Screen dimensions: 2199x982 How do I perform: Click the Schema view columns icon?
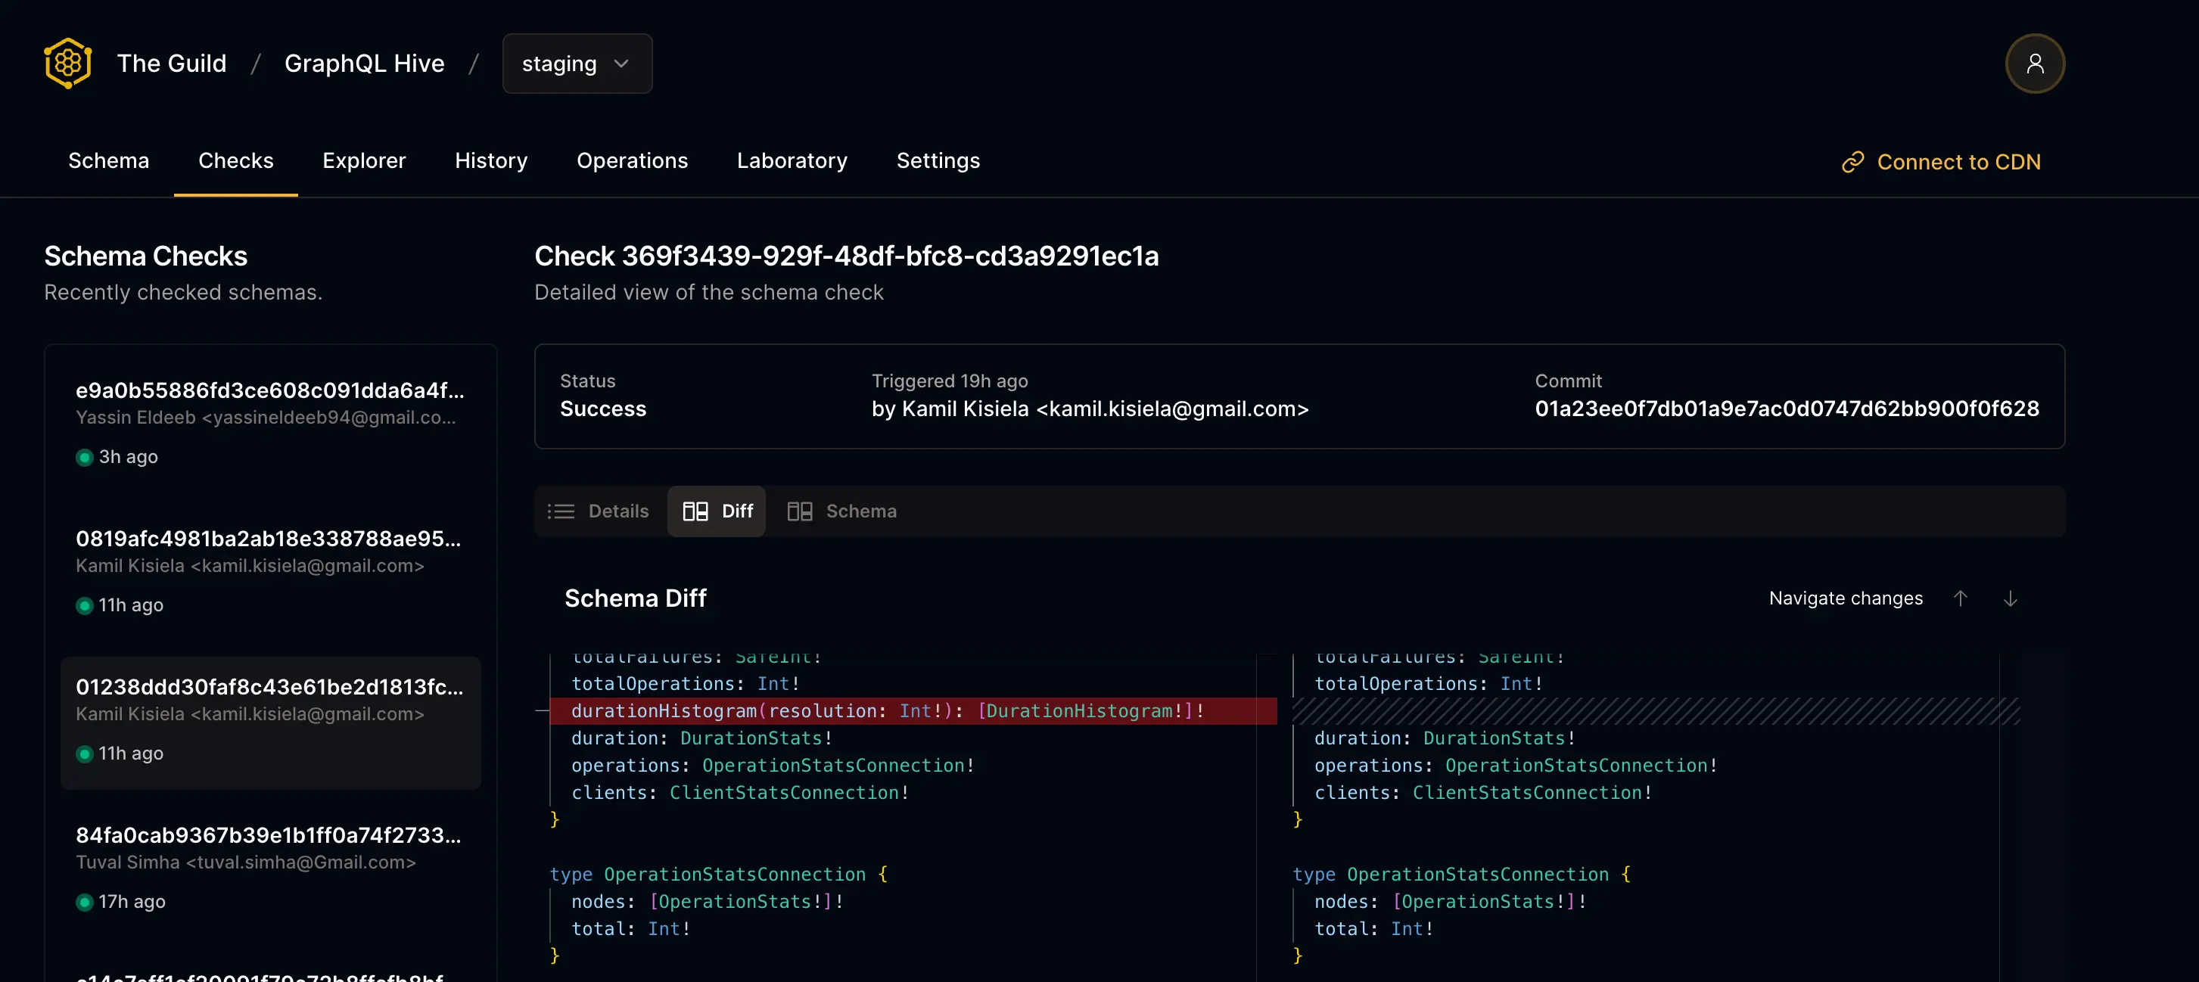tap(799, 511)
